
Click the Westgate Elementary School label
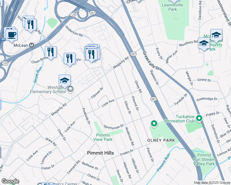pyautogui.click(x=48, y=89)
